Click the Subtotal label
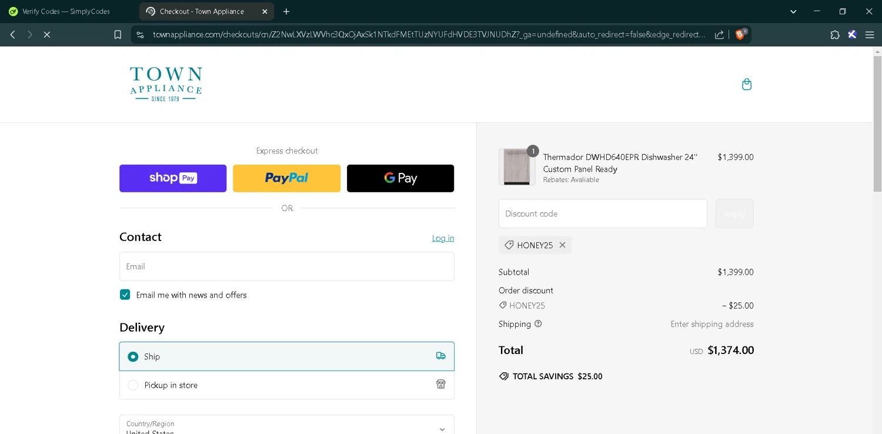The height and width of the screenshot is (434, 882). click(514, 272)
